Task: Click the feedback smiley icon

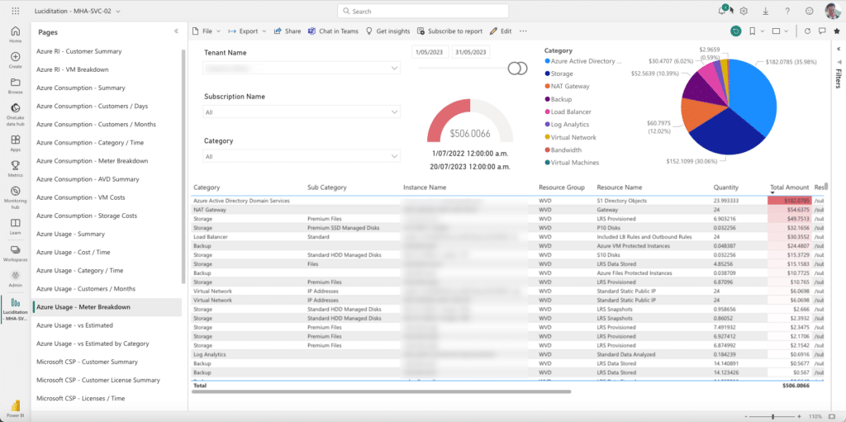Action: [809, 11]
